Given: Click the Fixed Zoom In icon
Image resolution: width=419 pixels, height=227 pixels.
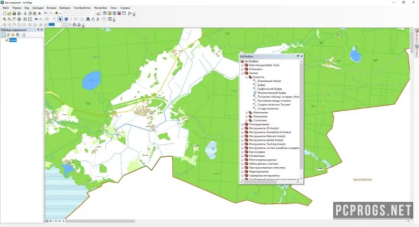Looking at the screenshot, I should [25, 19].
